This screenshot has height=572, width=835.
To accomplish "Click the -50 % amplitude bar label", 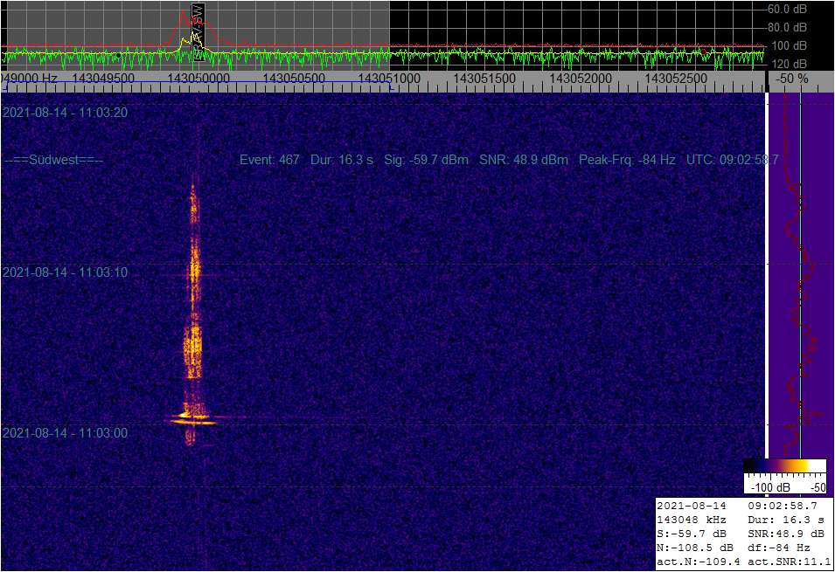I will [792, 79].
